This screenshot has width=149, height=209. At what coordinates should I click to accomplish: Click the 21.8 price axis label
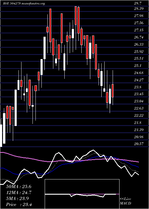coord(138,122)
